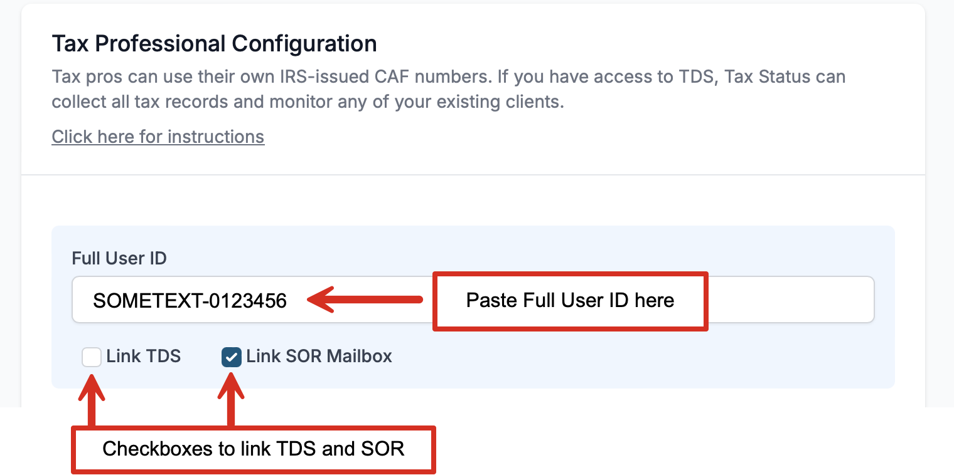Uncheck the Link SOR Mailbox checkbox

click(232, 357)
